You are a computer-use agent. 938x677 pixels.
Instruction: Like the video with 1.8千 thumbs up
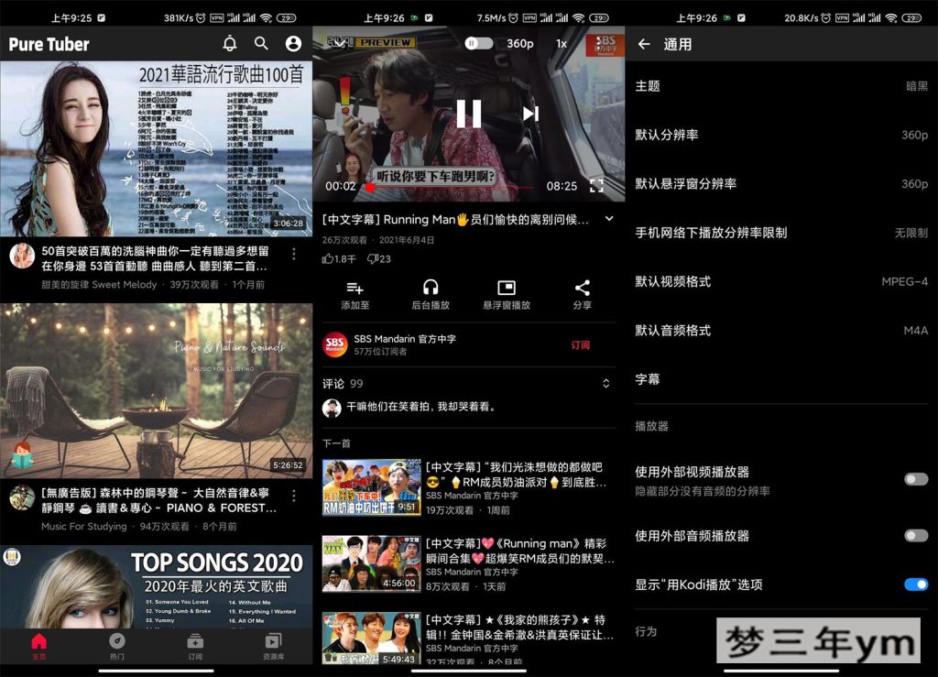pyautogui.click(x=339, y=259)
